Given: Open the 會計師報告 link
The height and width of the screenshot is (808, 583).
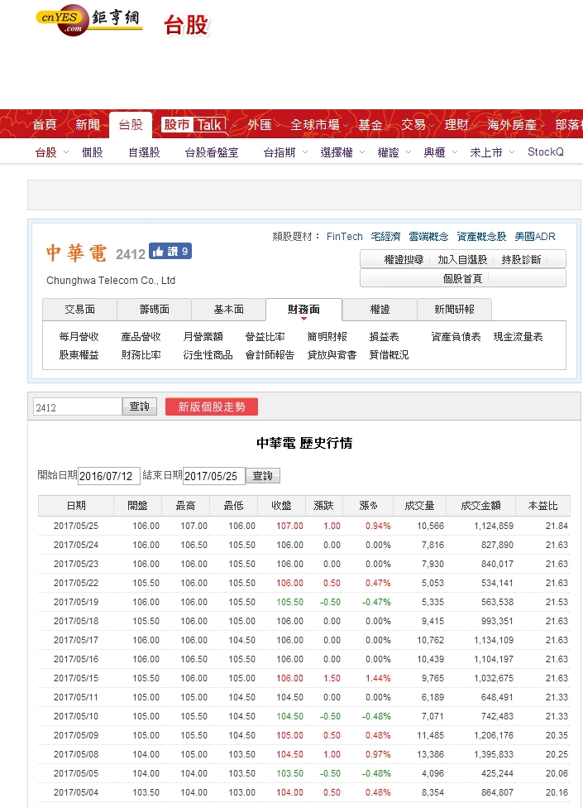Looking at the screenshot, I should click(270, 354).
